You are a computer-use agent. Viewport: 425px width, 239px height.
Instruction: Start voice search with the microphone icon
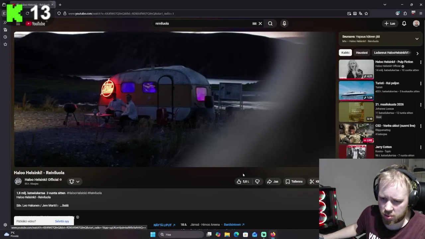point(284,24)
